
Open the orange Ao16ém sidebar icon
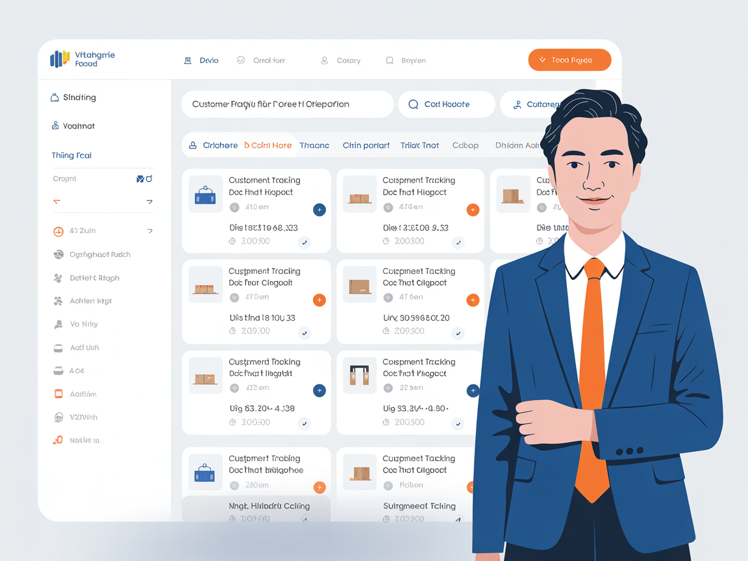click(x=58, y=394)
